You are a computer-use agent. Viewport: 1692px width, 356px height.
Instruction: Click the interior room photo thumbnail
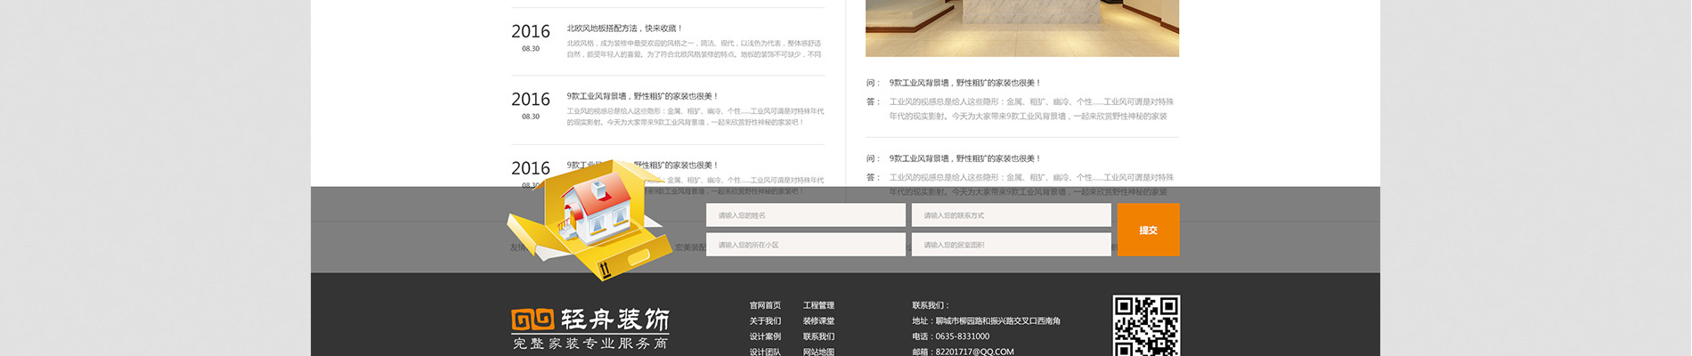coord(1022,28)
